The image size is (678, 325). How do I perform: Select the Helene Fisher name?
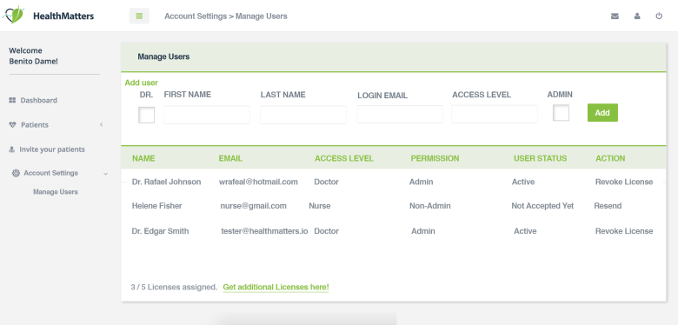pyautogui.click(x=156, y=206)
